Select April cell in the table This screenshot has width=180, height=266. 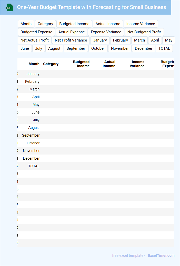36,97
